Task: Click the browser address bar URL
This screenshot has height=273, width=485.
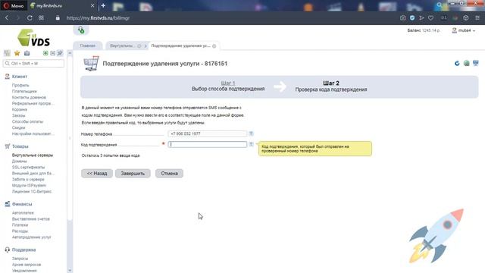Action: 98,18
